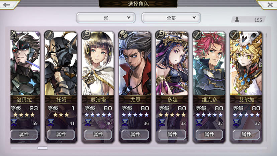Click the staff icon on 萝洁塔's card
277x156 pixels.
click(86, 35)
